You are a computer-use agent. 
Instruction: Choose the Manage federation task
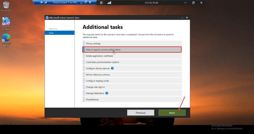click(132, 93)
